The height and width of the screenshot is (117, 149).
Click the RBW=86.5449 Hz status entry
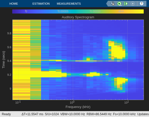pos(99,114)
